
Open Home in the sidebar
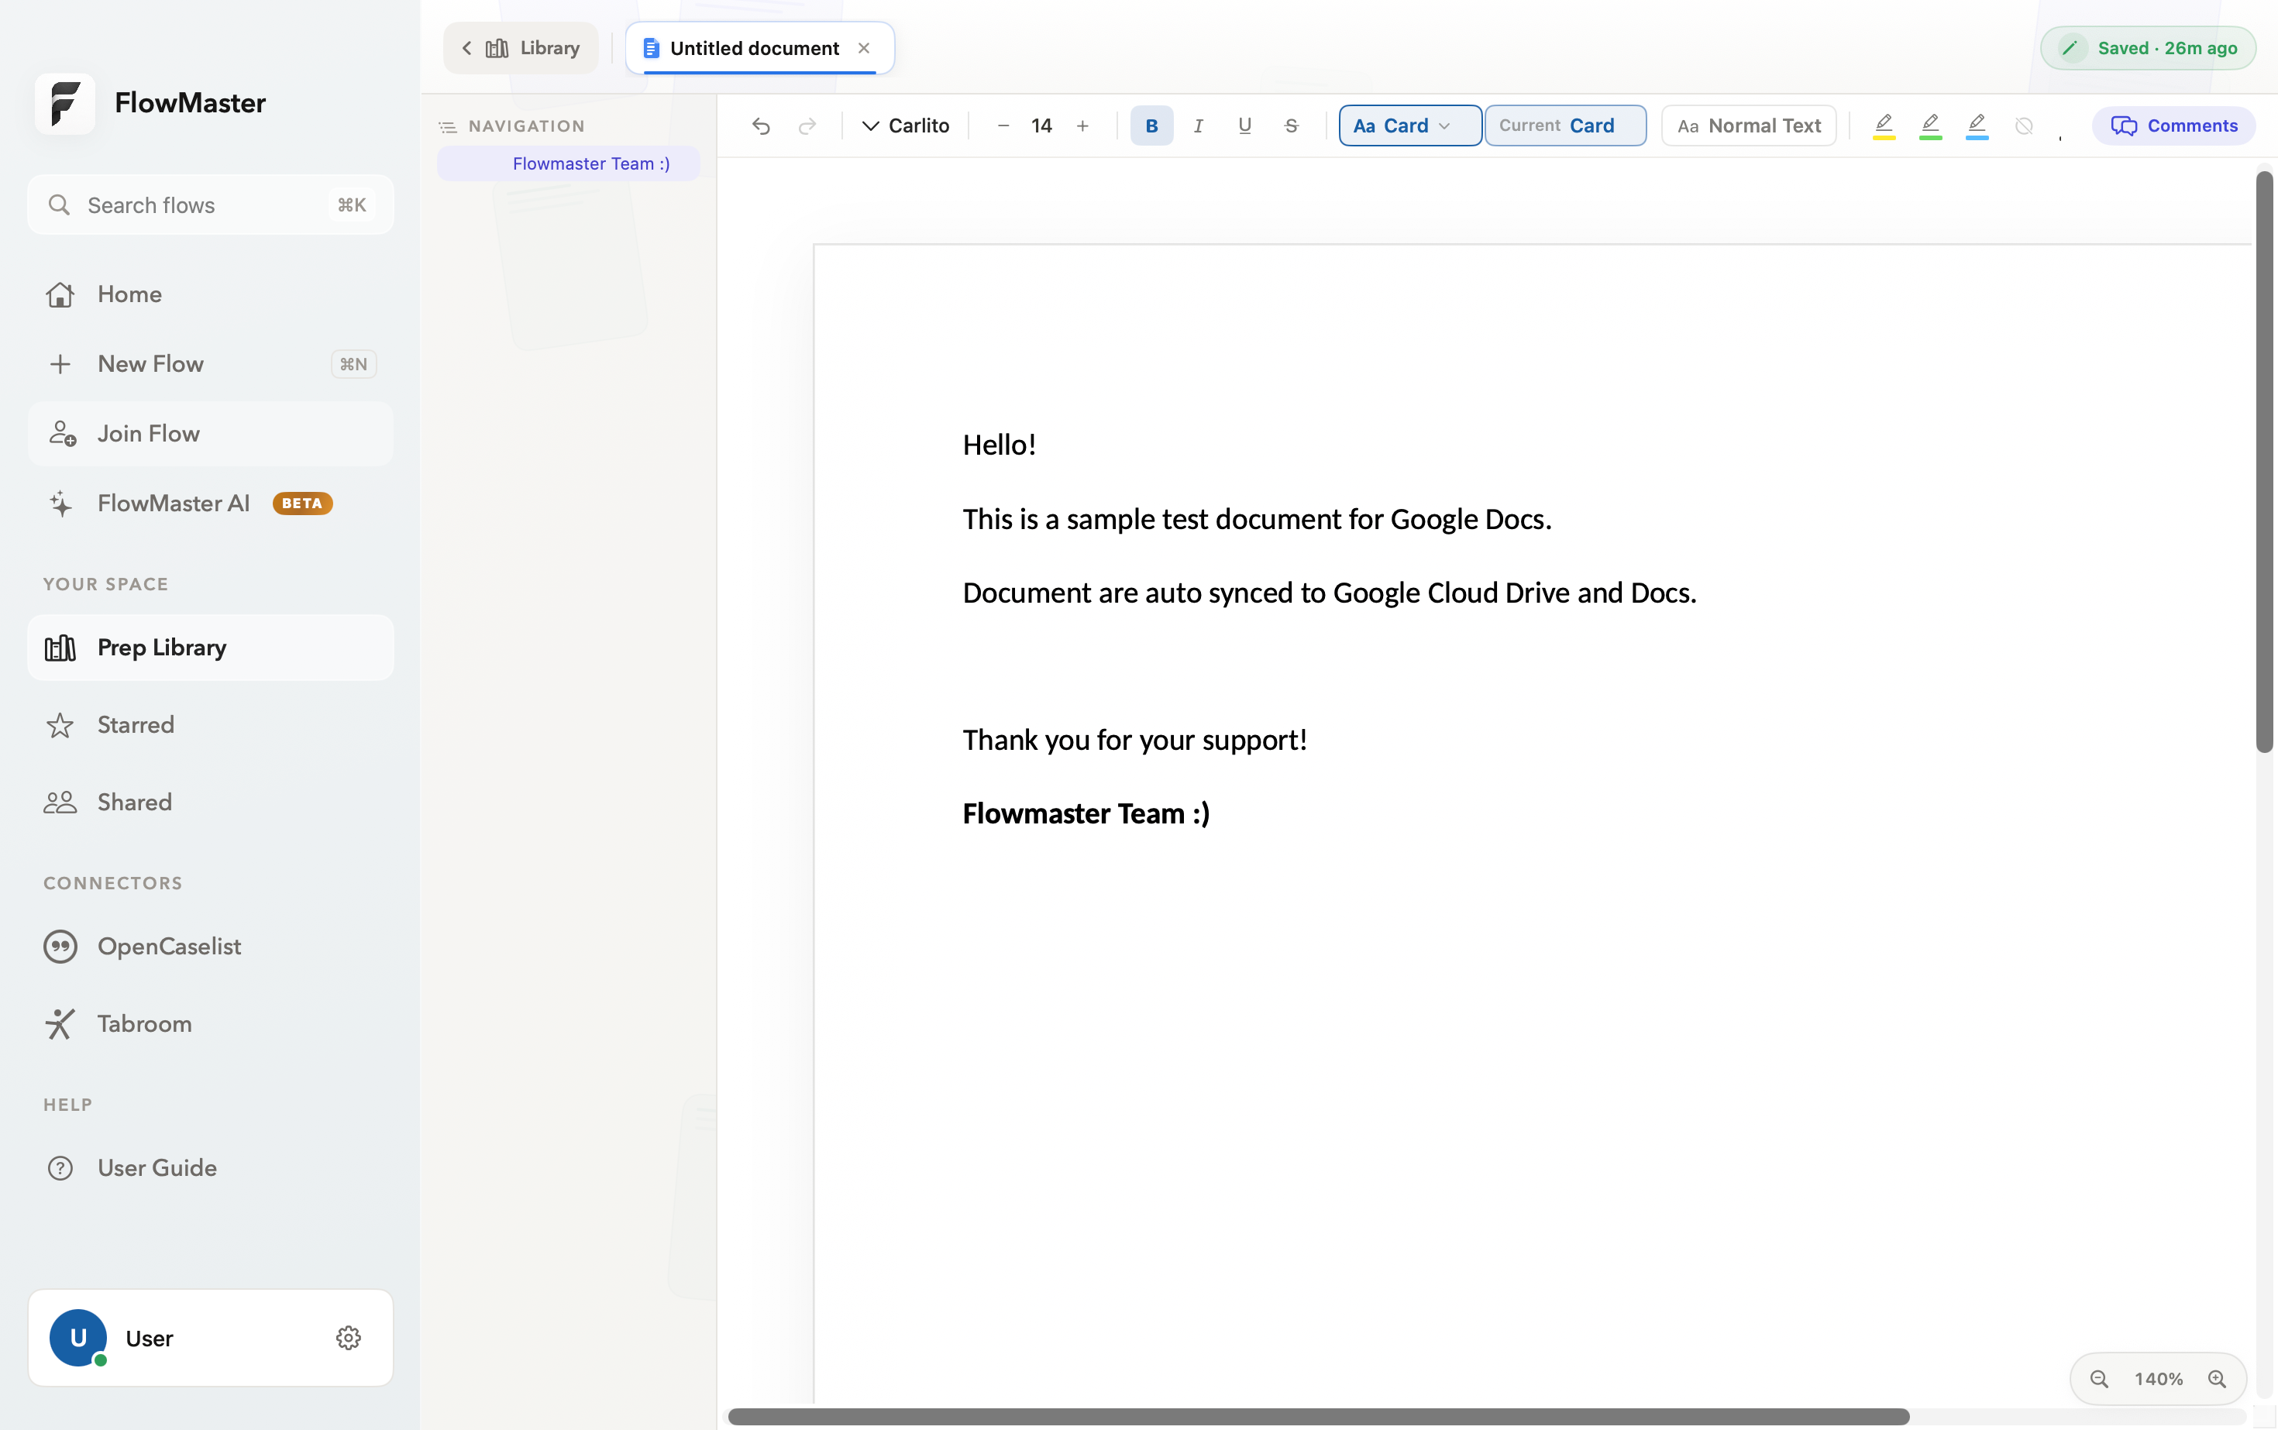click(210, 294)
